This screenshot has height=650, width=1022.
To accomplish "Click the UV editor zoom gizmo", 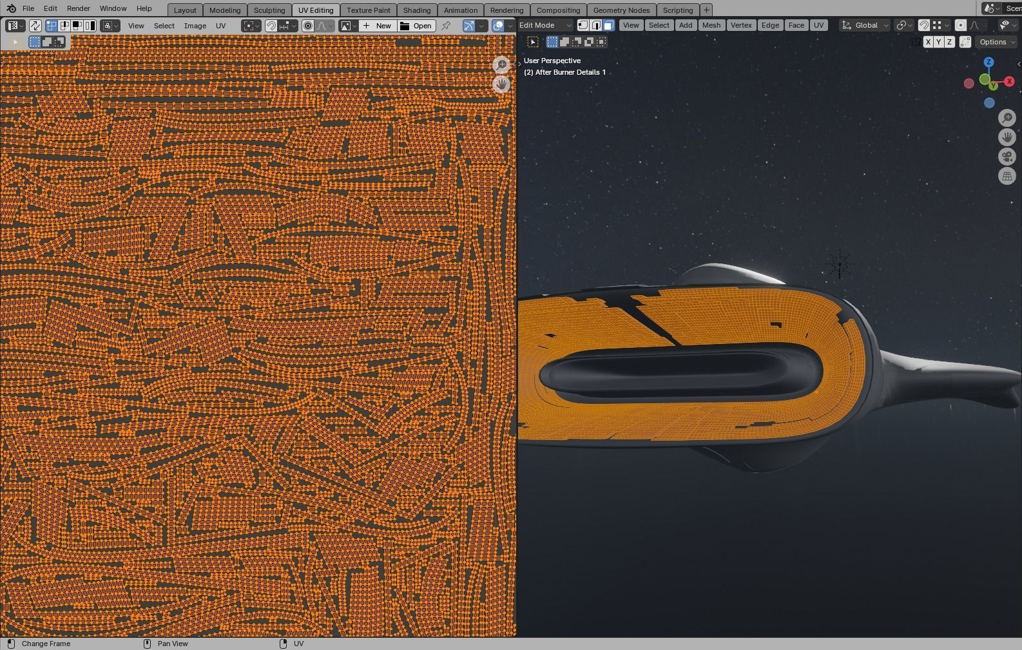I will coord(501,65).
